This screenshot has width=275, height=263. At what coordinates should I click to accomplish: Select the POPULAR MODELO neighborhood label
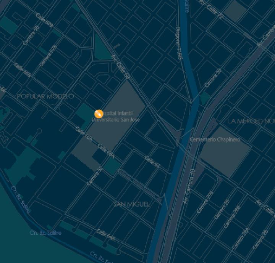[45, 96]
